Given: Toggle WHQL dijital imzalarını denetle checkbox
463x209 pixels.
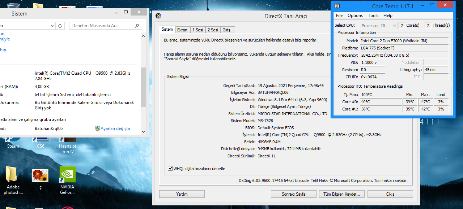Looking at the screenshot, I should click(170, 169).
